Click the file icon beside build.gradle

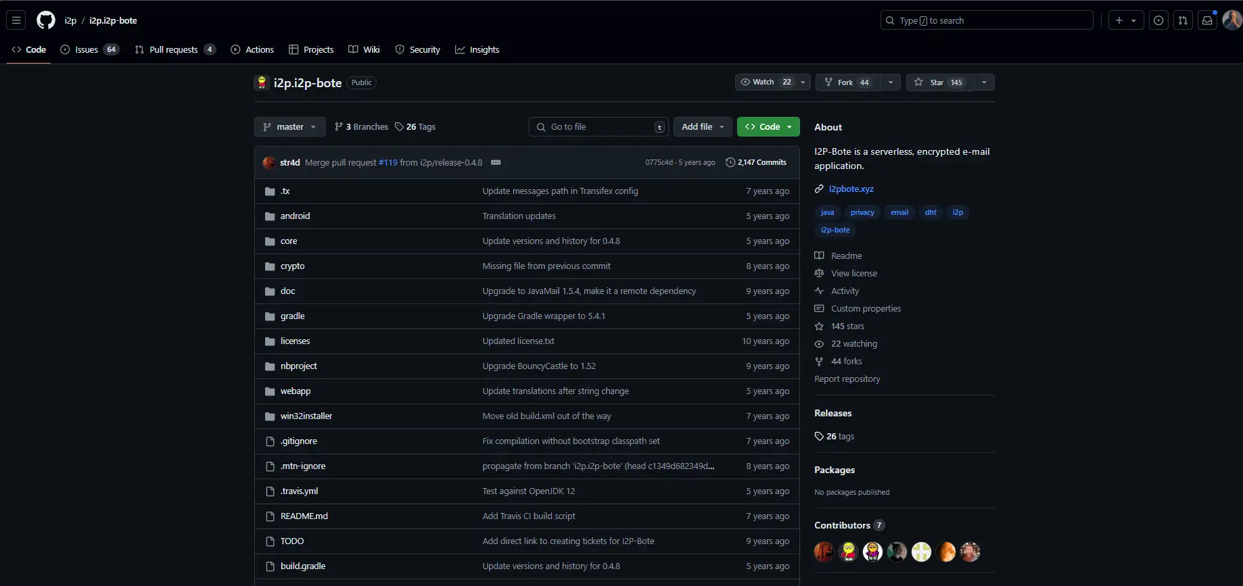click(x=270, y=566)
